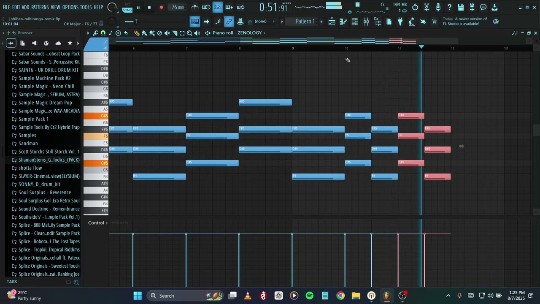Open the audio editor scissors icon

click(x=427, y=7)
